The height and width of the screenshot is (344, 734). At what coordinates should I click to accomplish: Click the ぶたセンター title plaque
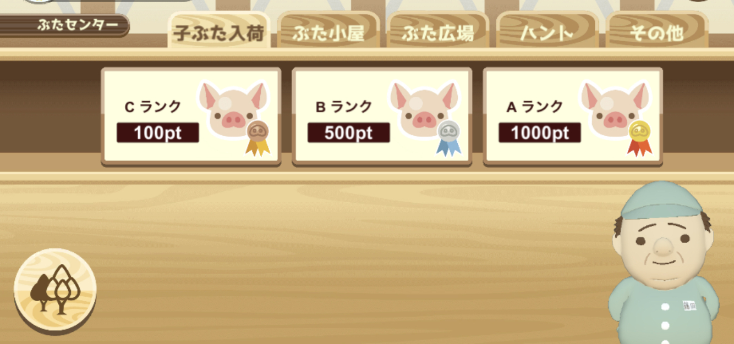click(x=64, y=25)
